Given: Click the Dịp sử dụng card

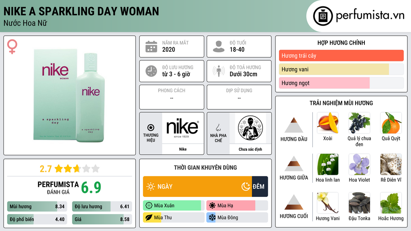Looking at the screenshot, I should (x=239, y=97).
